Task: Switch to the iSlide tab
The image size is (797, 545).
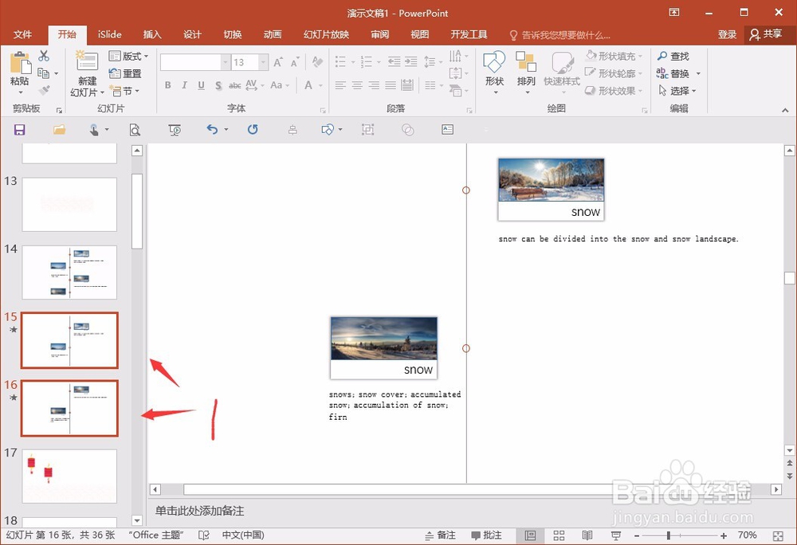Action: point(110,34)
